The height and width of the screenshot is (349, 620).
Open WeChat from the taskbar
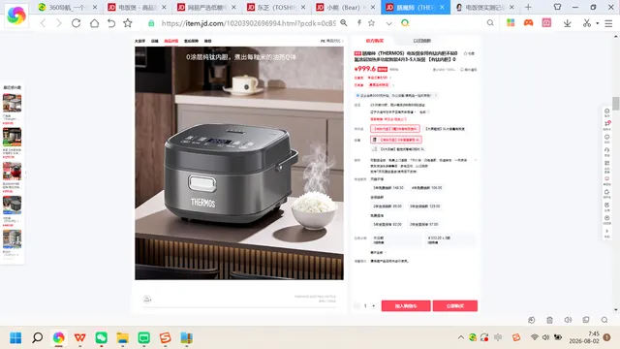[101, 337]
